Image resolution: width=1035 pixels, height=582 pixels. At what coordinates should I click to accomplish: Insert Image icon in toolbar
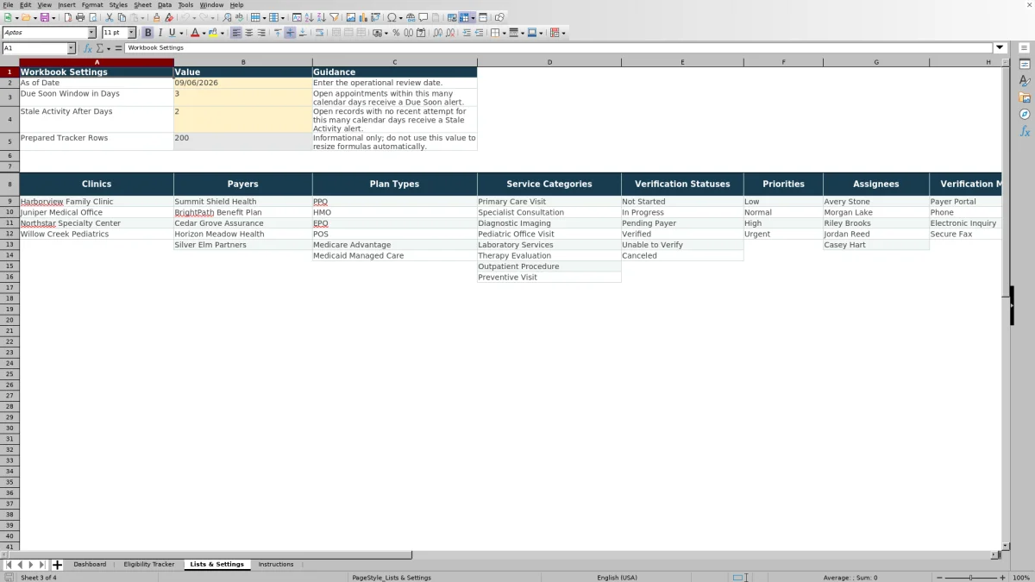[350, 17]
